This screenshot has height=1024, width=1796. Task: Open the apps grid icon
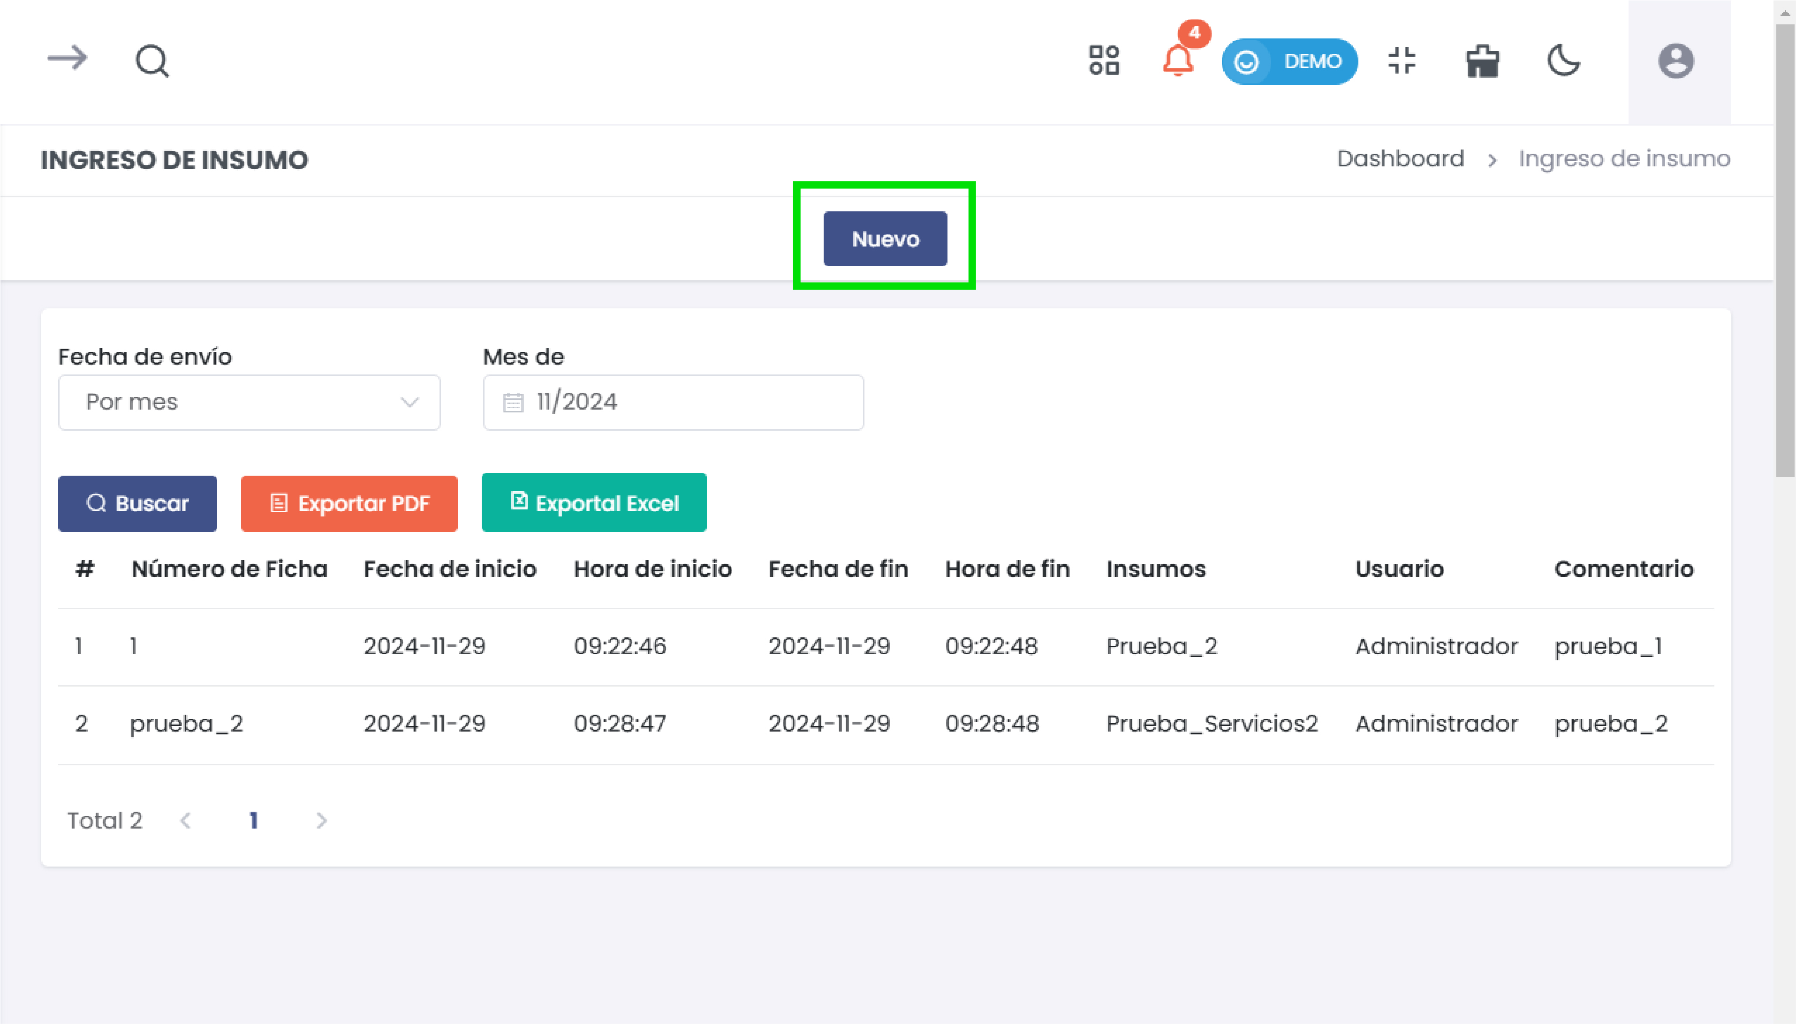pyautogui.click(x=1104, y=60)
